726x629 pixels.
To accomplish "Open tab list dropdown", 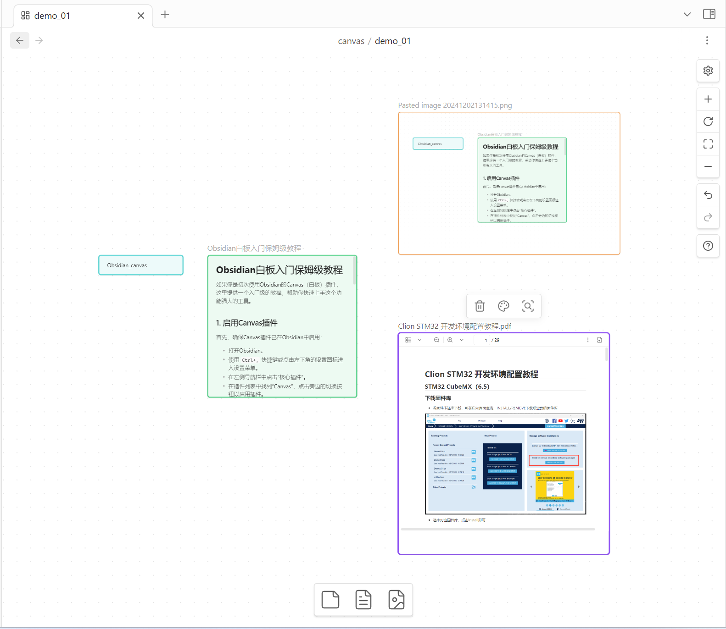I will click(x=687, y=14).
